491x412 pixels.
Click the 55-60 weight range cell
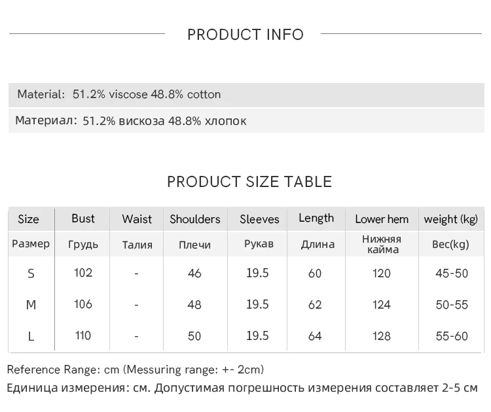(452, 336)
